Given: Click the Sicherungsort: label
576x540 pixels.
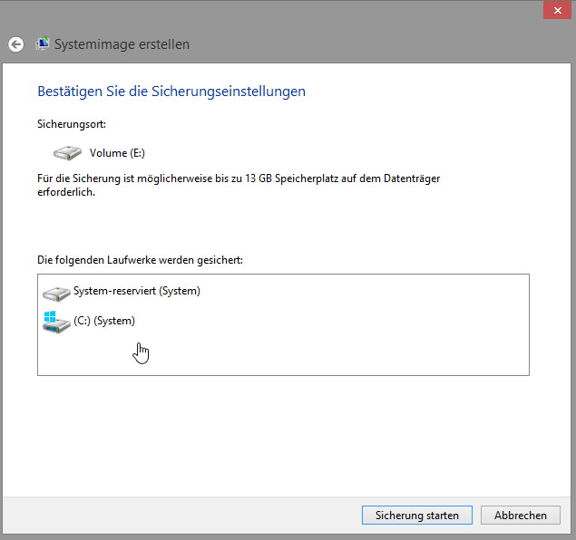Looking at the screenshot, I should click(x=72, y=124).
